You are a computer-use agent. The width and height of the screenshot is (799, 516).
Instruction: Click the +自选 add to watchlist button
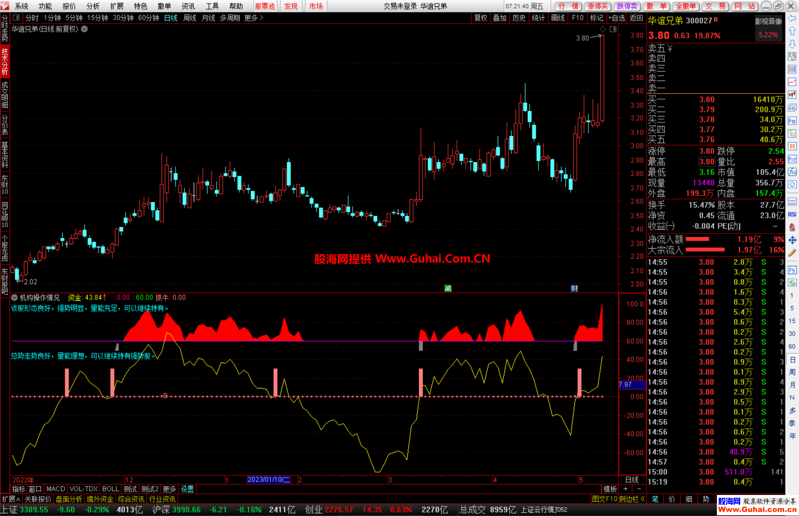click(x=617, y=18)
